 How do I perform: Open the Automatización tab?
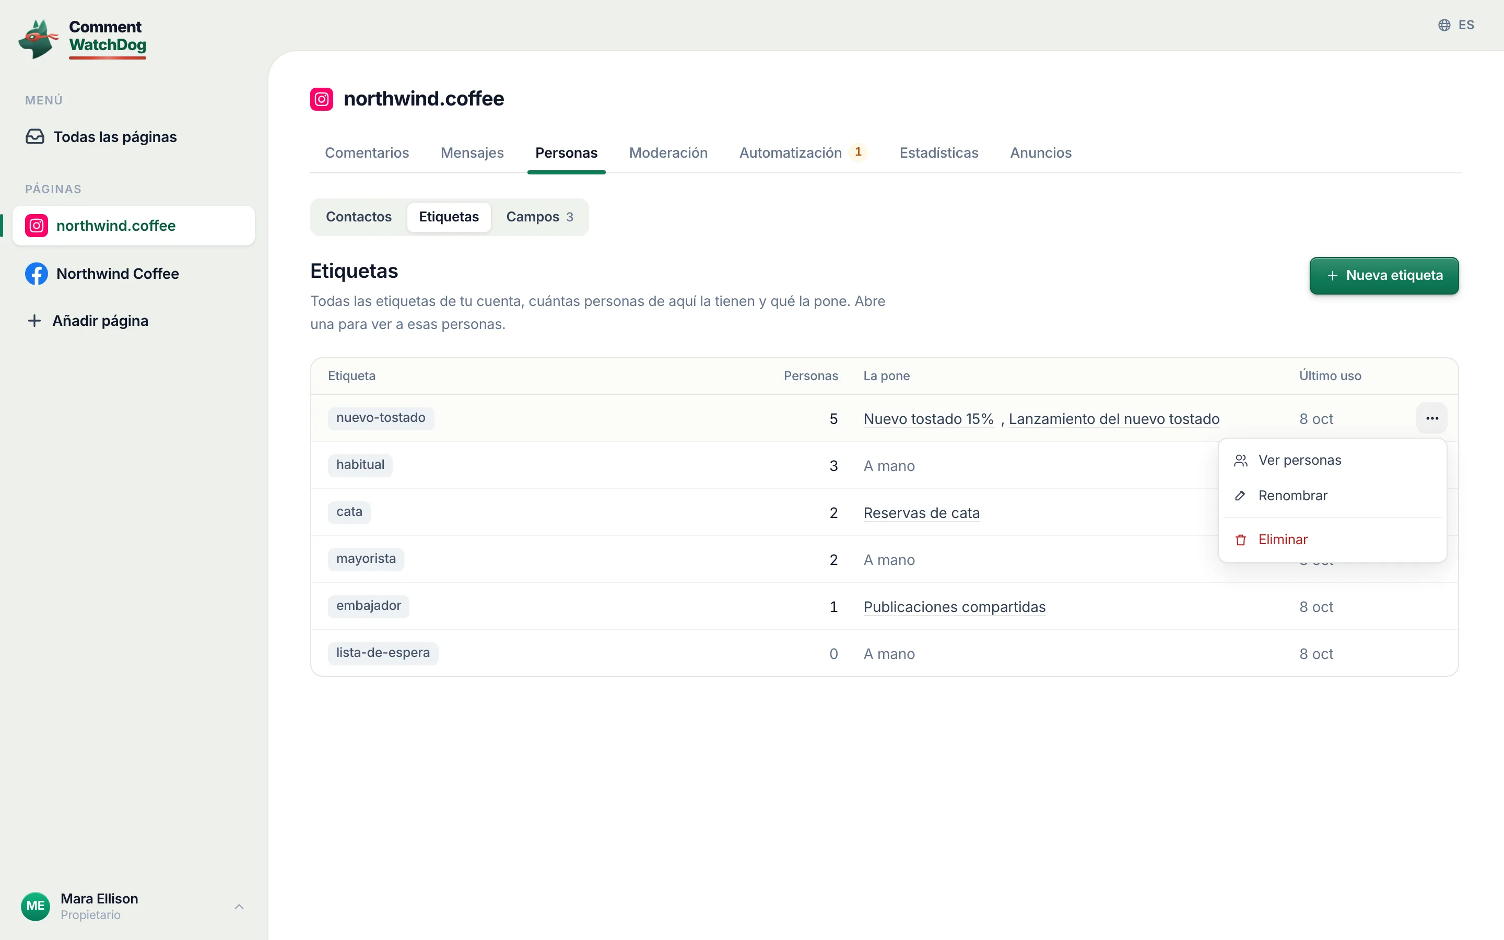803,153
